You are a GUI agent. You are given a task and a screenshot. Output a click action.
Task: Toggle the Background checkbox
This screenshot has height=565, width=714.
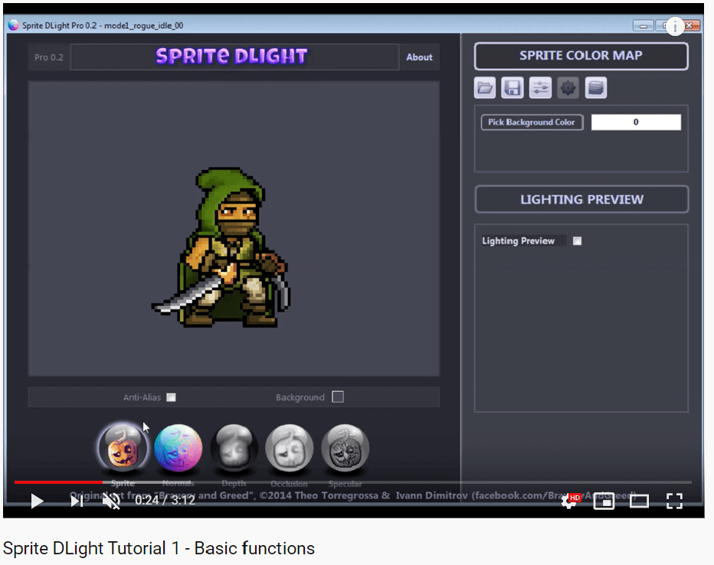(338, 397)
